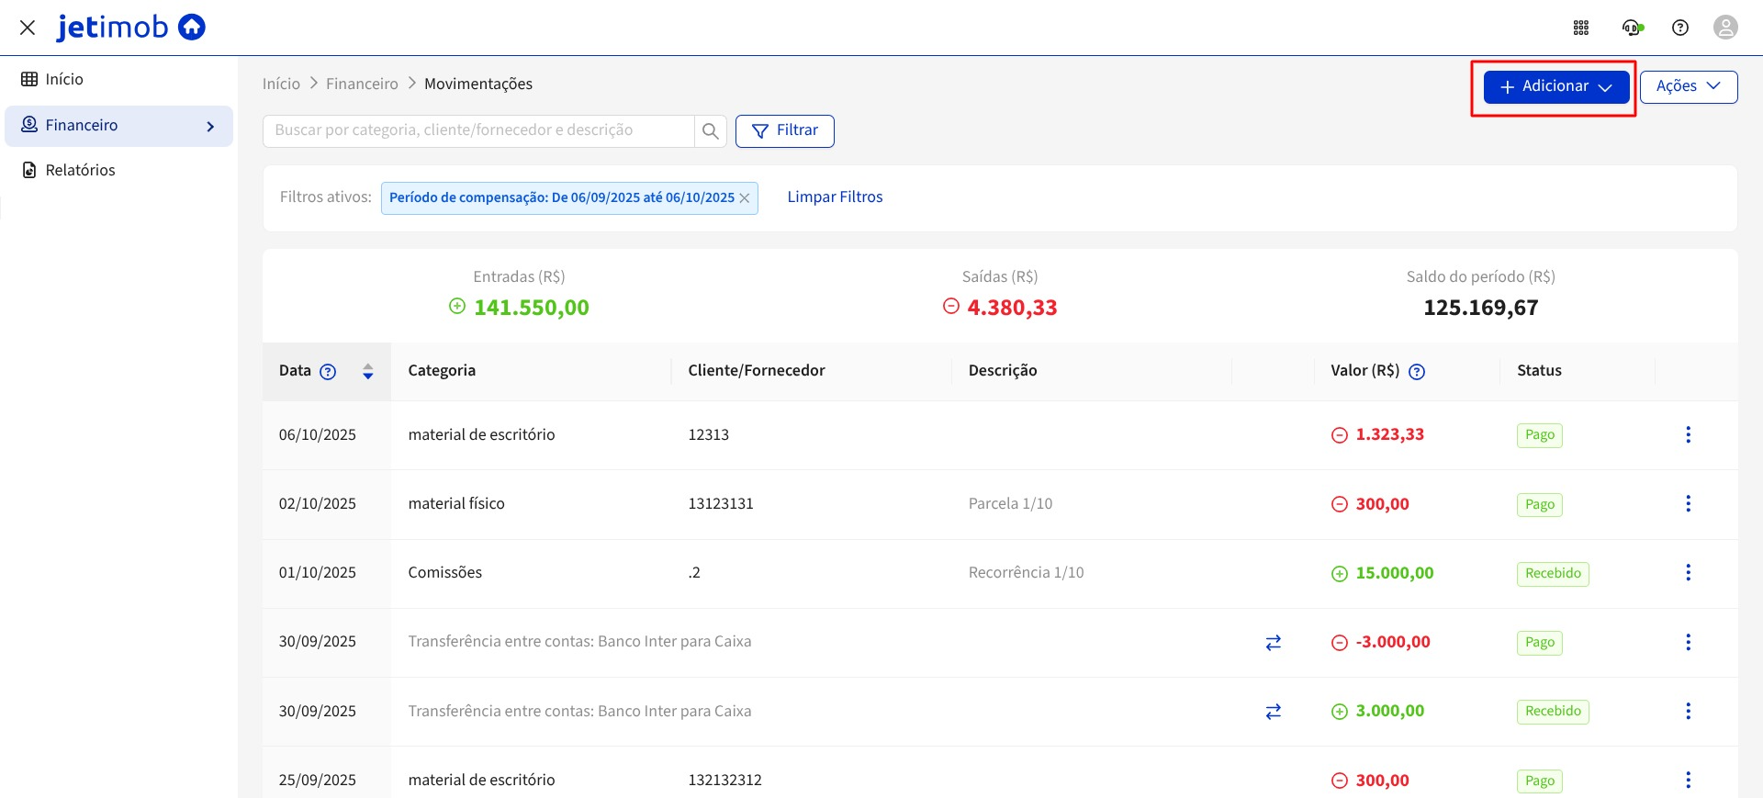Open the Ações dropdown menu
Screen dimensions: 1763x798
coord(1688,87)
